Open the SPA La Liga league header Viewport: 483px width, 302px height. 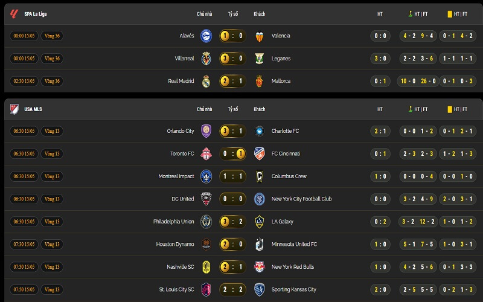36,14
